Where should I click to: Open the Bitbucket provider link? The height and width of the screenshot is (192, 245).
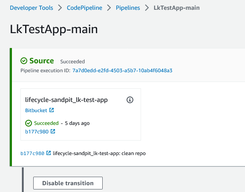click(x=36, y=110)
